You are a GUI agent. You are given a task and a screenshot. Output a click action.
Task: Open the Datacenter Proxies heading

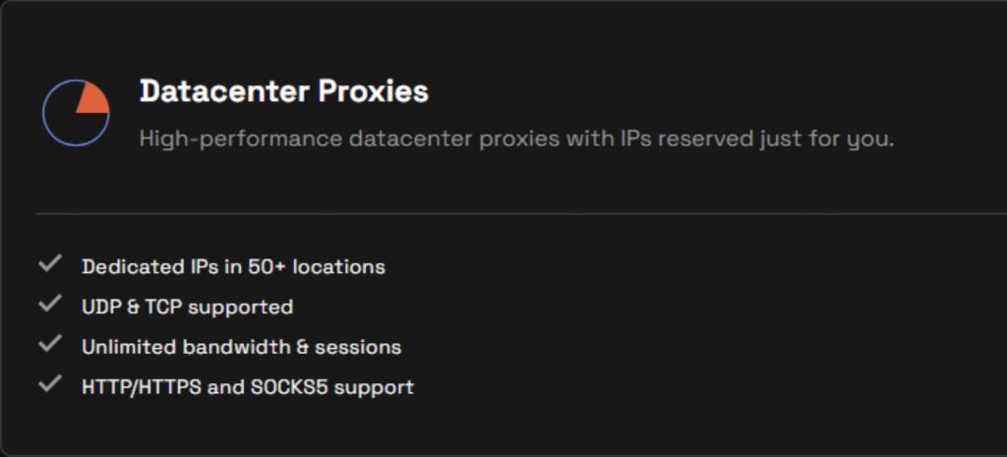(x=283, y=91)
